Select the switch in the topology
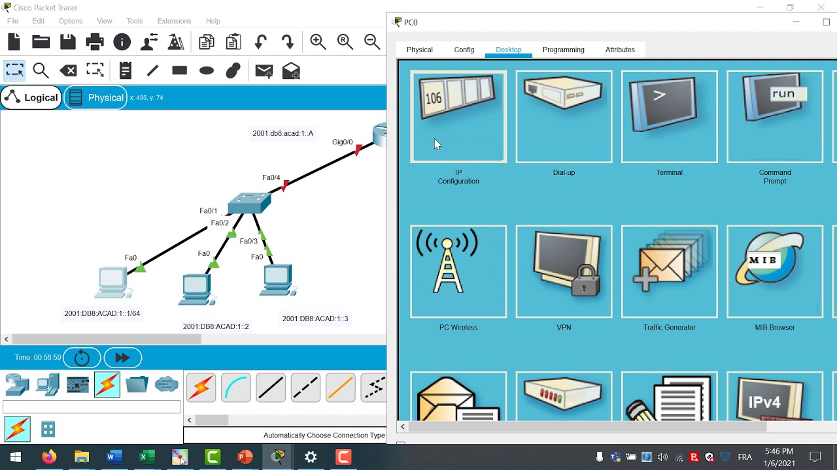 (x=249, y=203)
